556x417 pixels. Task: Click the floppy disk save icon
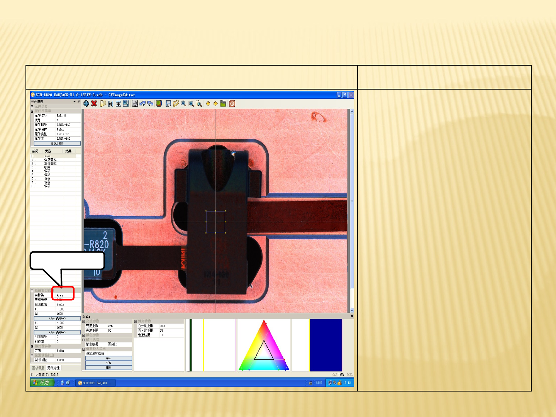tap(168, 103)
